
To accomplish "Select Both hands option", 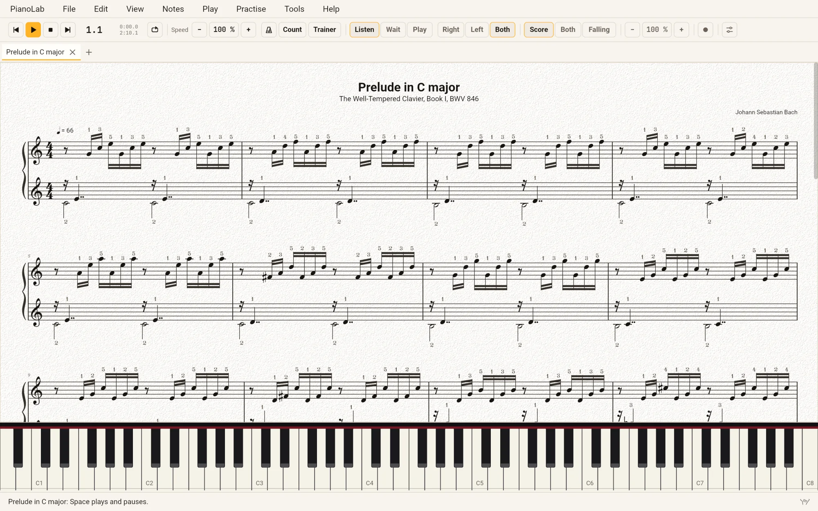I will (502, 29).
